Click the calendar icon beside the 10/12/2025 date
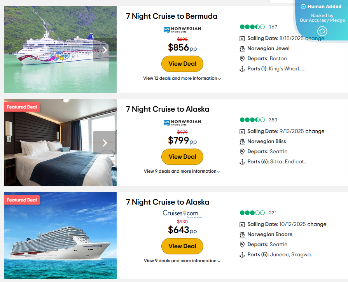 tap(243, 224)
